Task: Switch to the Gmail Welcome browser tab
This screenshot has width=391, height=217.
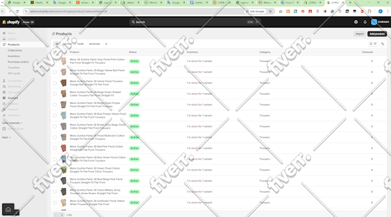Action: coord(267,2)
